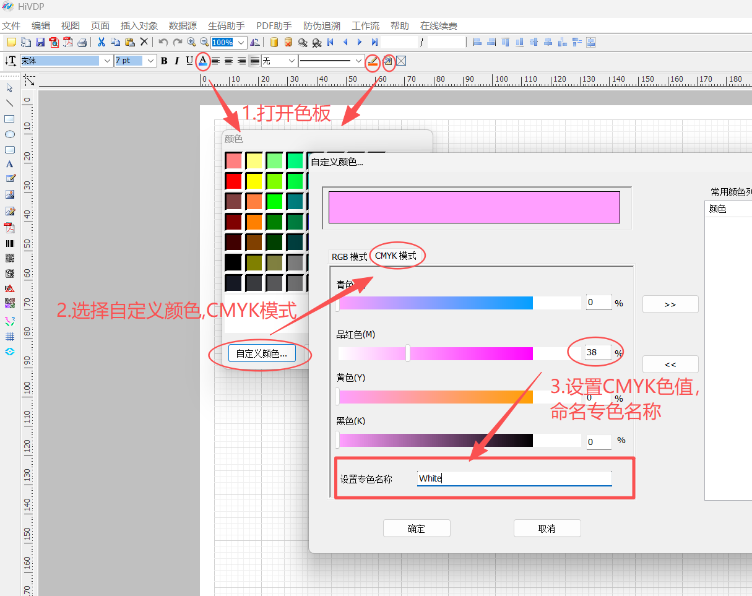The width and height of the screenshot is (752, 596).
Task: Click the 品红色(M) slider handle
Action: [408, 353]
